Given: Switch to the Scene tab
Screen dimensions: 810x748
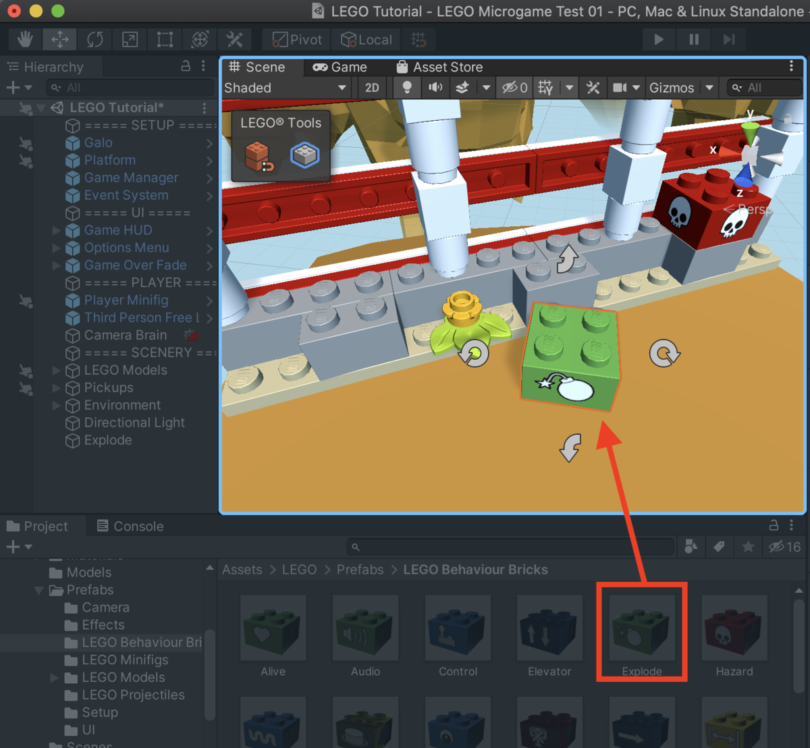Looking at the screenshot, I should pyautogui.click(x=256, y=67).
